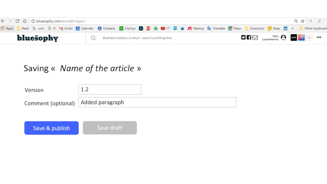
Task: Click the Version input field
Action: pos(110,90)
